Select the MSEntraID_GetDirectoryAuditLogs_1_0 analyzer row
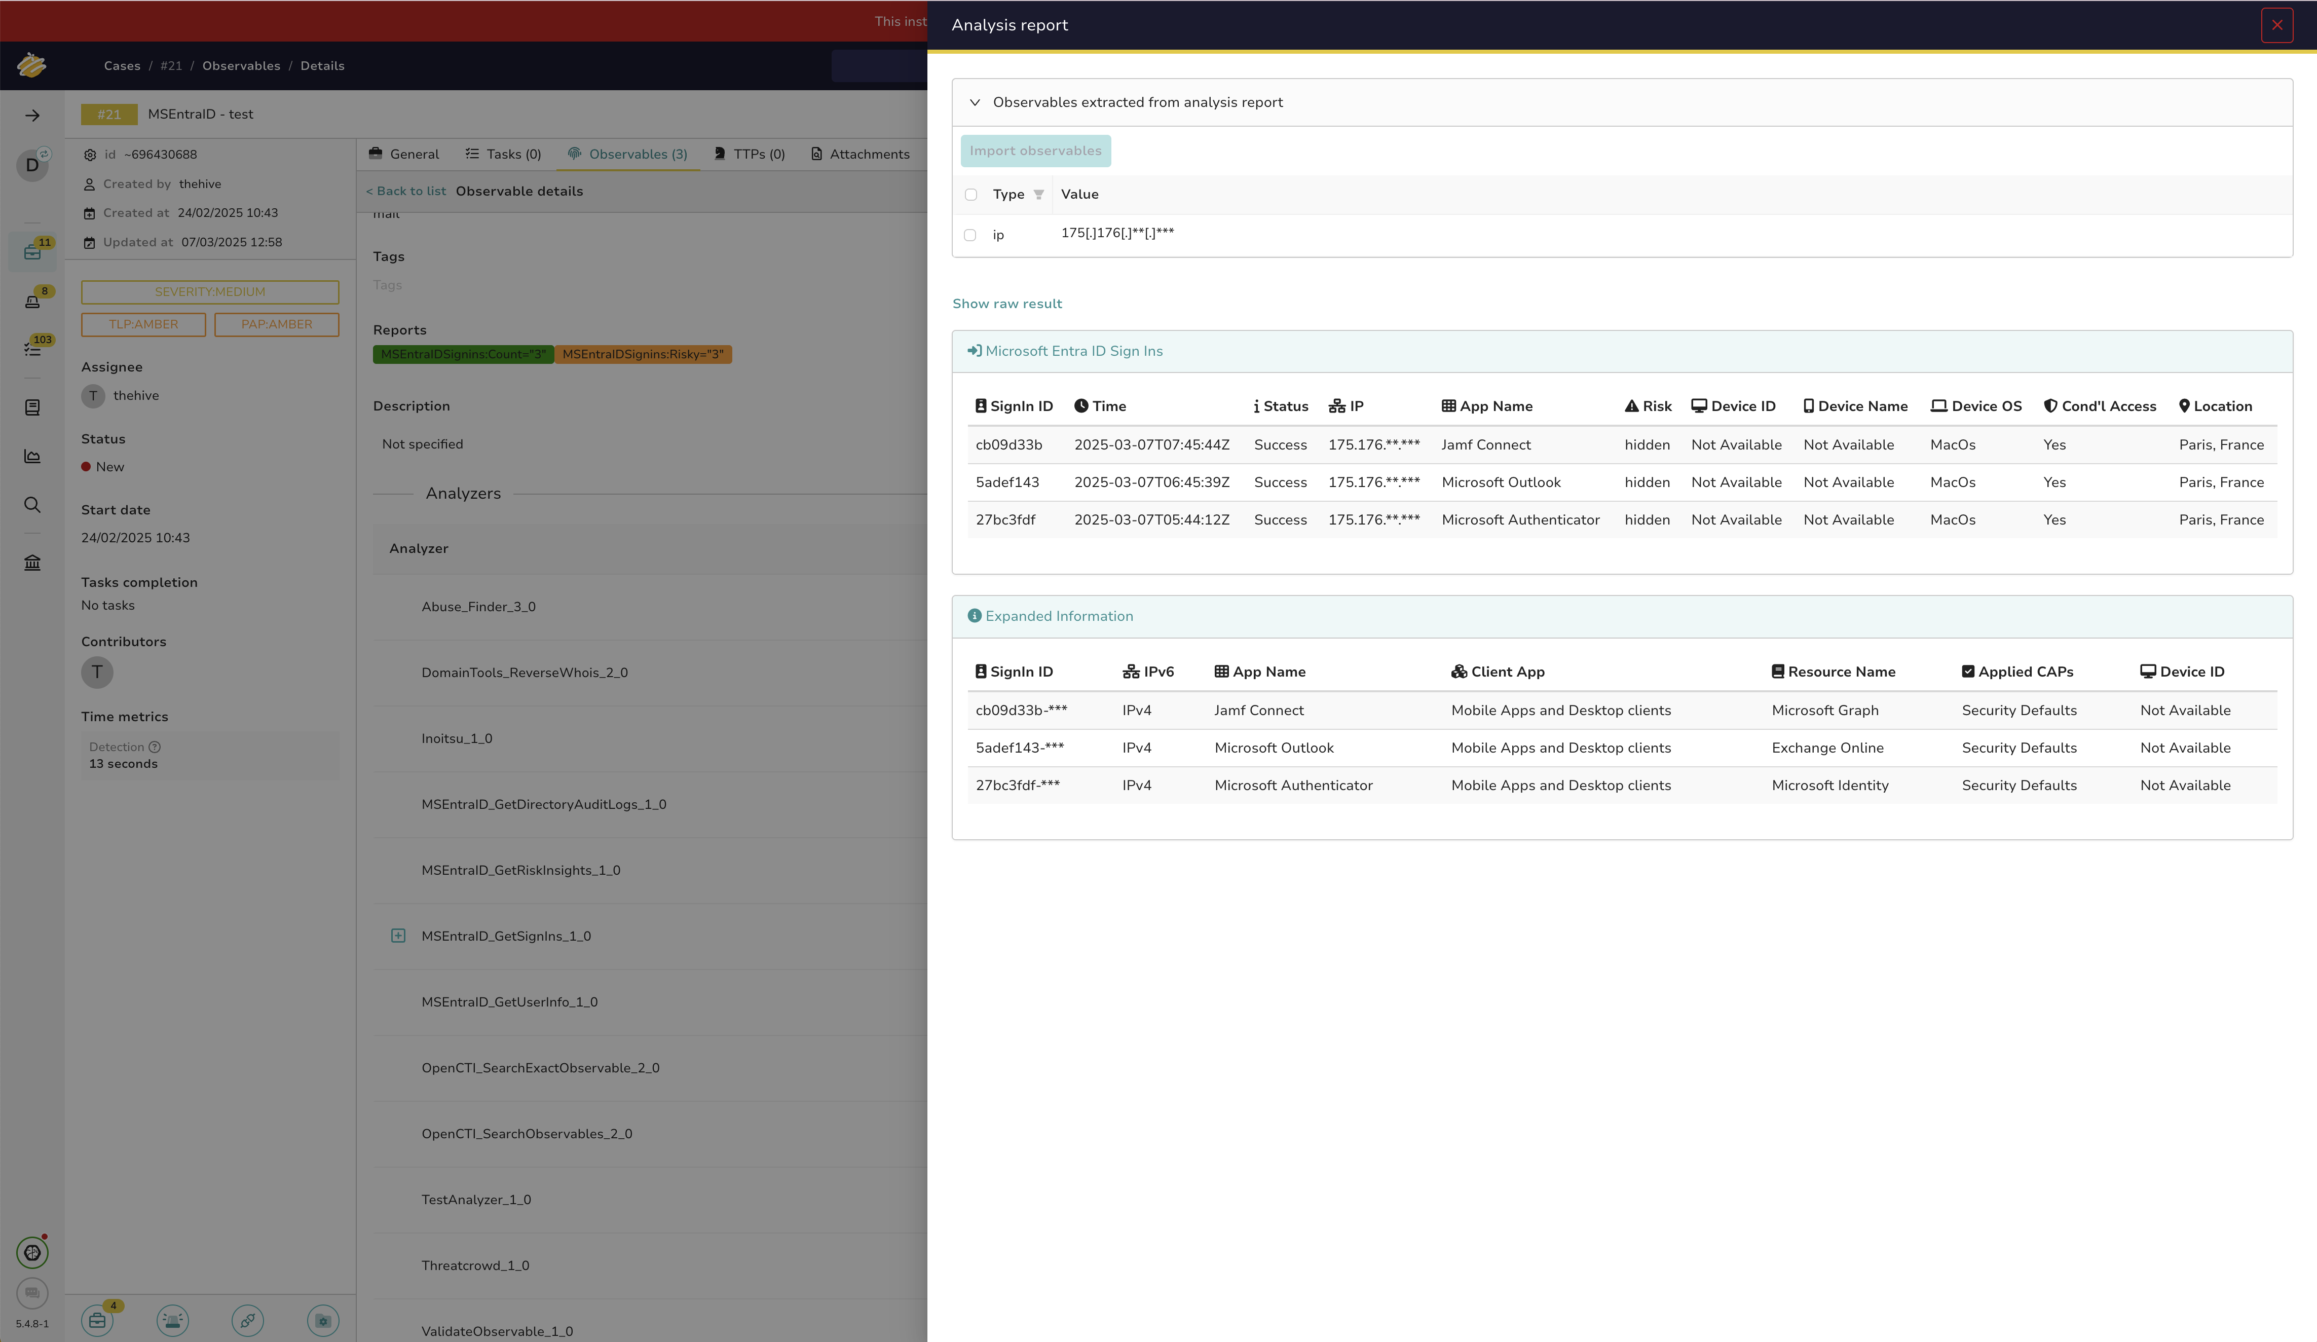 (649, 804)
